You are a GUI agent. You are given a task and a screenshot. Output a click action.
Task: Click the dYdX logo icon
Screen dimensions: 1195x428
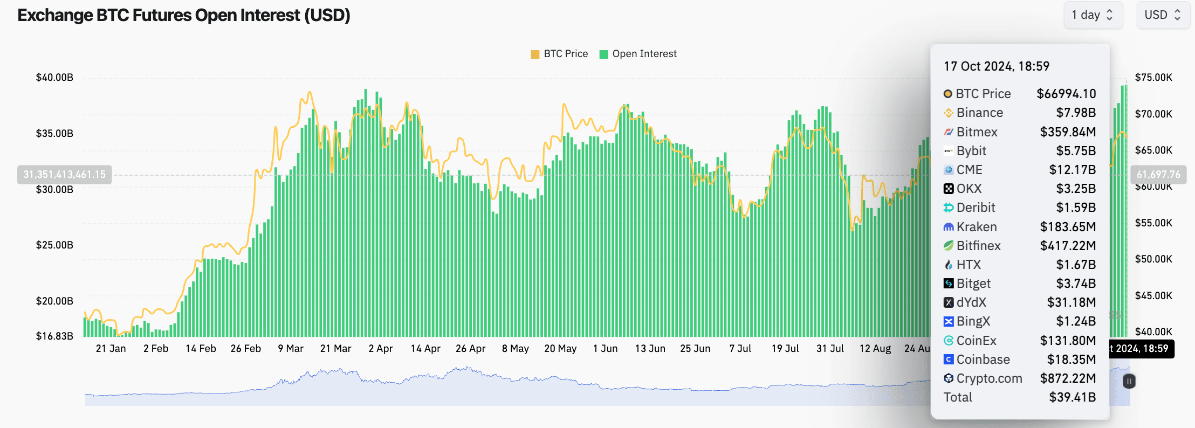click(949, 302)
